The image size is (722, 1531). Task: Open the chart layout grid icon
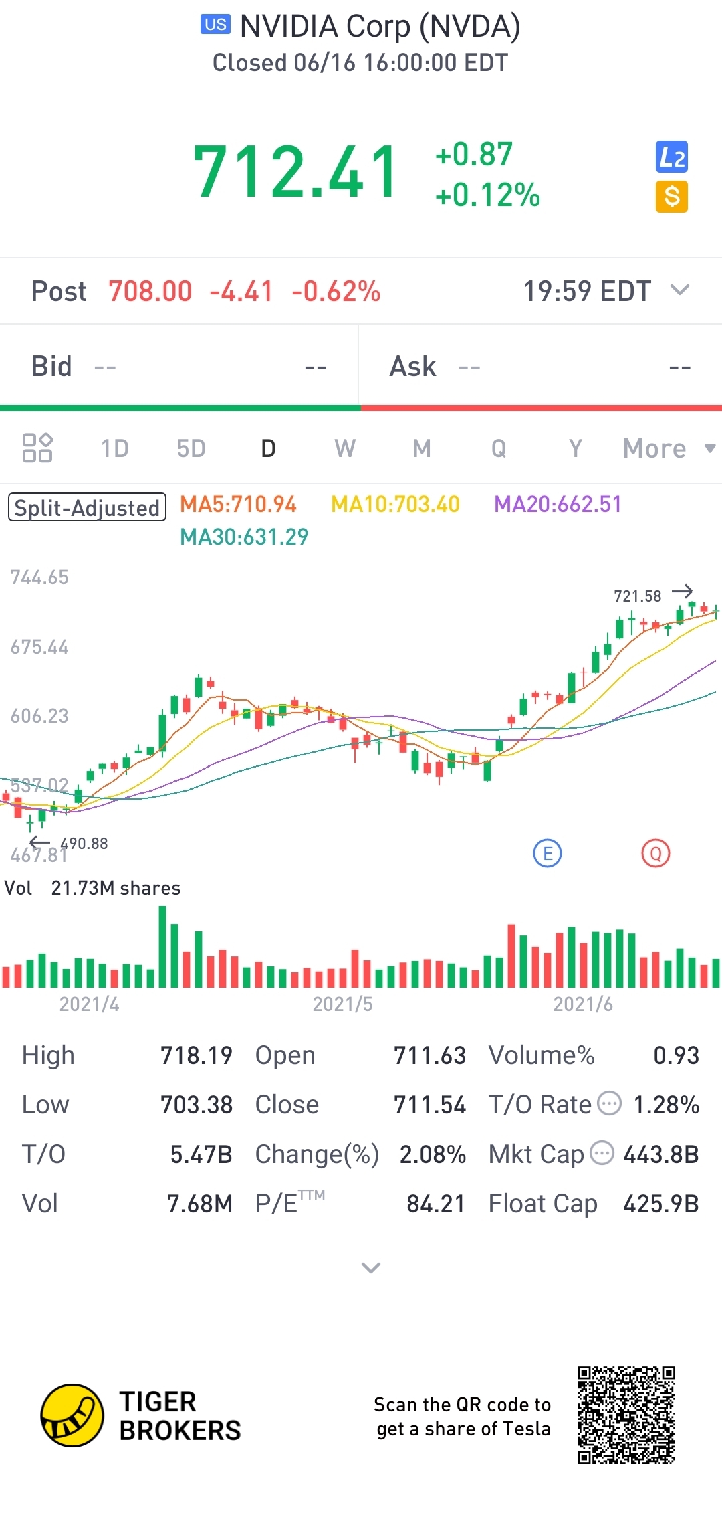pos(37,448)
